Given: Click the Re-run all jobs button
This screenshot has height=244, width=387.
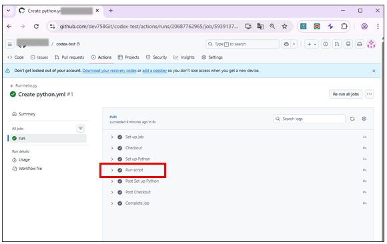Looking at the screenshot, I should (346, 94).
